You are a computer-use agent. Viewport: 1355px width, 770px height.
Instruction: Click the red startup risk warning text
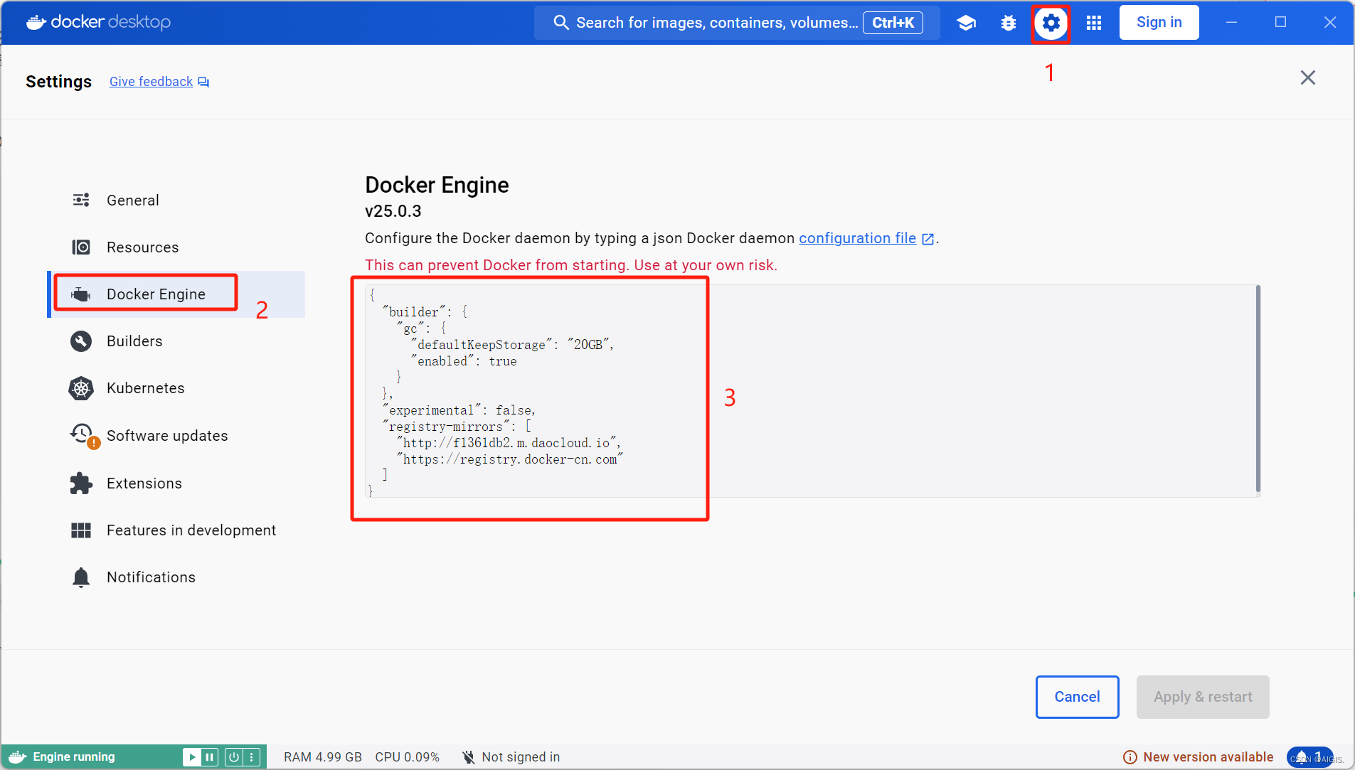571,265
